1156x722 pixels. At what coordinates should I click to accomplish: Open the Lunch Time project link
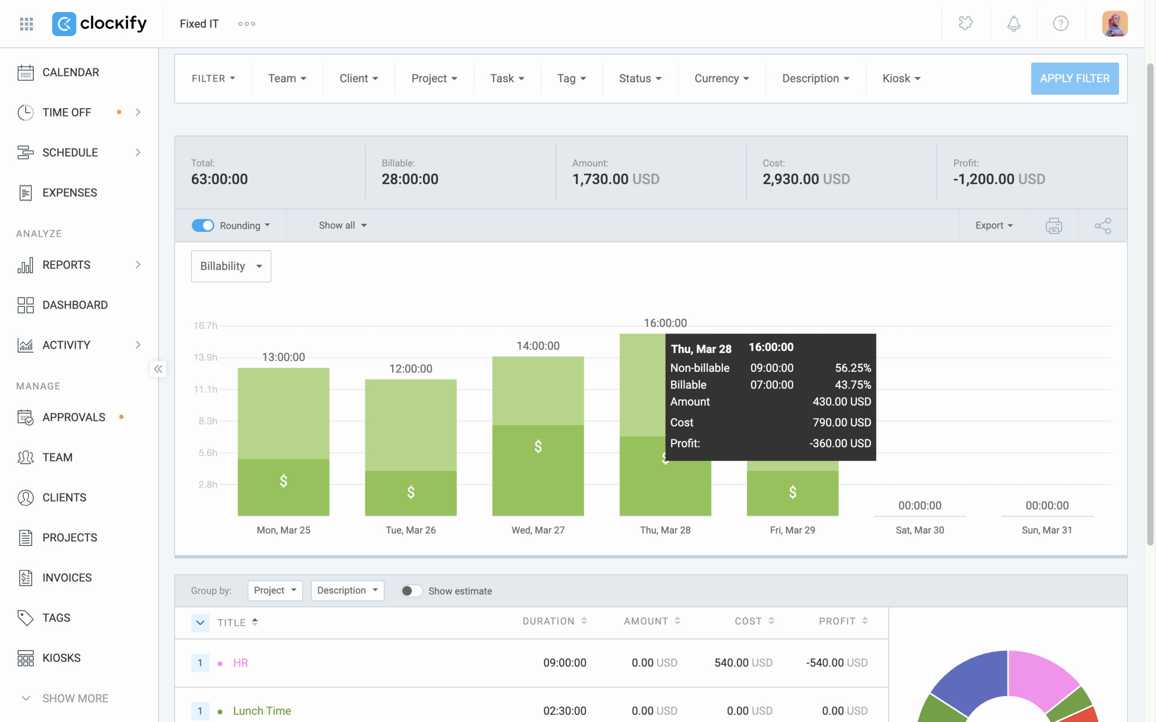point(262,711)
